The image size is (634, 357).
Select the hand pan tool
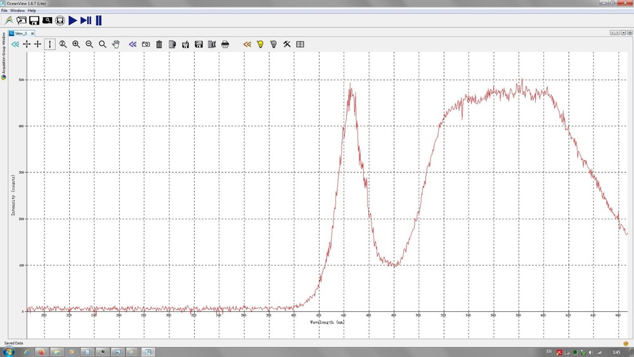[x=115, y=44]
